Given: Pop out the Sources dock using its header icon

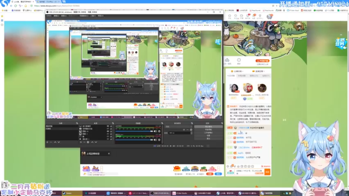Looking at the screenshot, I should pos(113,123).
